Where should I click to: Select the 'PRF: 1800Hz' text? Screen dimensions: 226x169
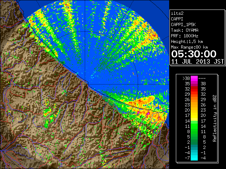(x=185, y=36)
